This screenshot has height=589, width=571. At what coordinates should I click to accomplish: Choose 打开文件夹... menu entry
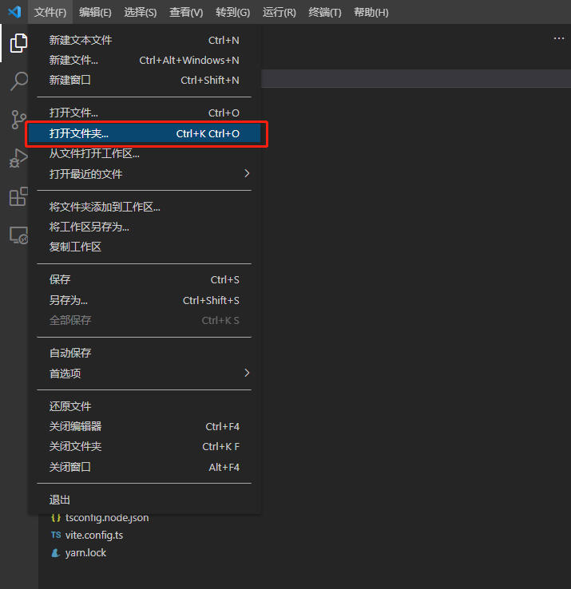145,133
